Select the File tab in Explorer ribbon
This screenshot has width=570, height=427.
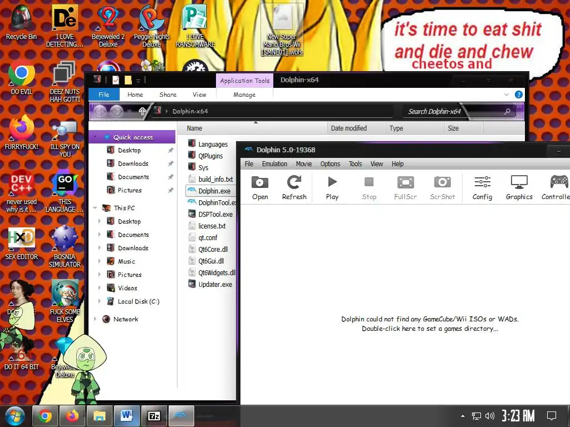click(104, 95)
